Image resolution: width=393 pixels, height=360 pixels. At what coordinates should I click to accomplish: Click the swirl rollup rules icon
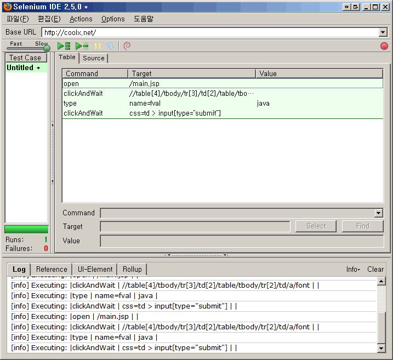pyautogui.click(x=127, y=47)
